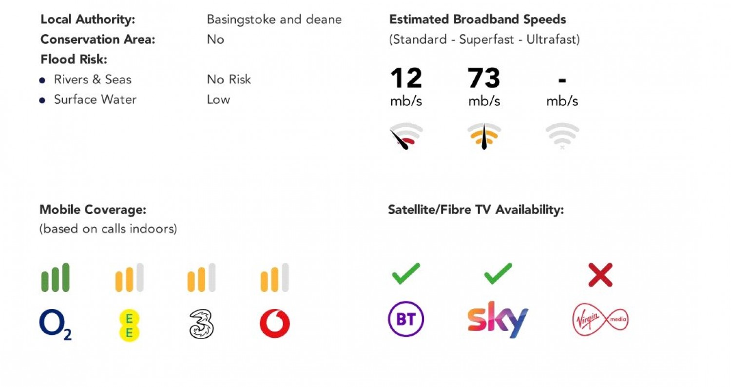This screenshot has width=731, height=387.
Task: Click the EE network logo
Action: (129, 325)
